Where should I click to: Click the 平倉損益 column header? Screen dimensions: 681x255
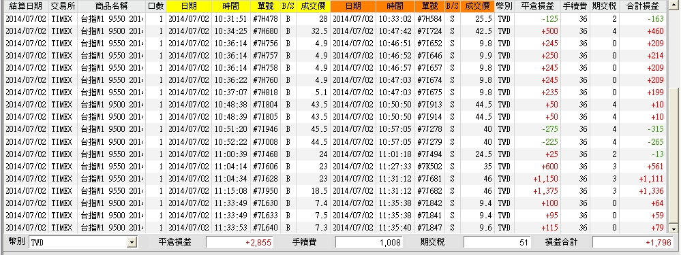[x=537, y=6]
